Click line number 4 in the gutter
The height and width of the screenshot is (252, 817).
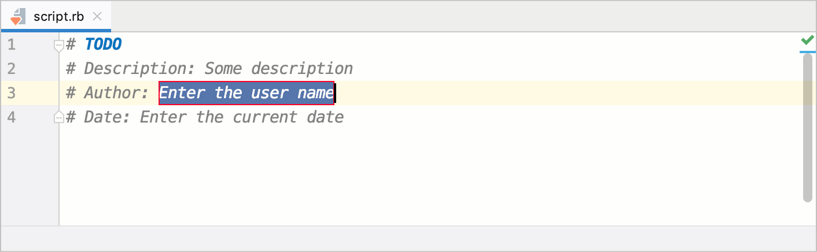[x=12, y=117]
